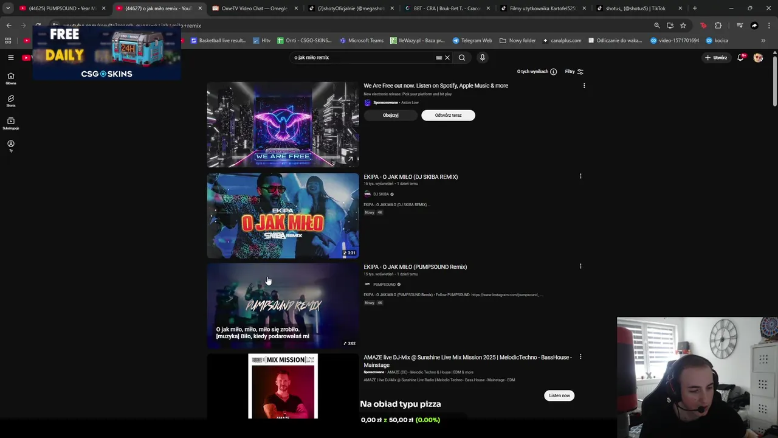
Task: Open the Telegram Web bookmark
Action: pyautogui.click(x=472, y=41)
